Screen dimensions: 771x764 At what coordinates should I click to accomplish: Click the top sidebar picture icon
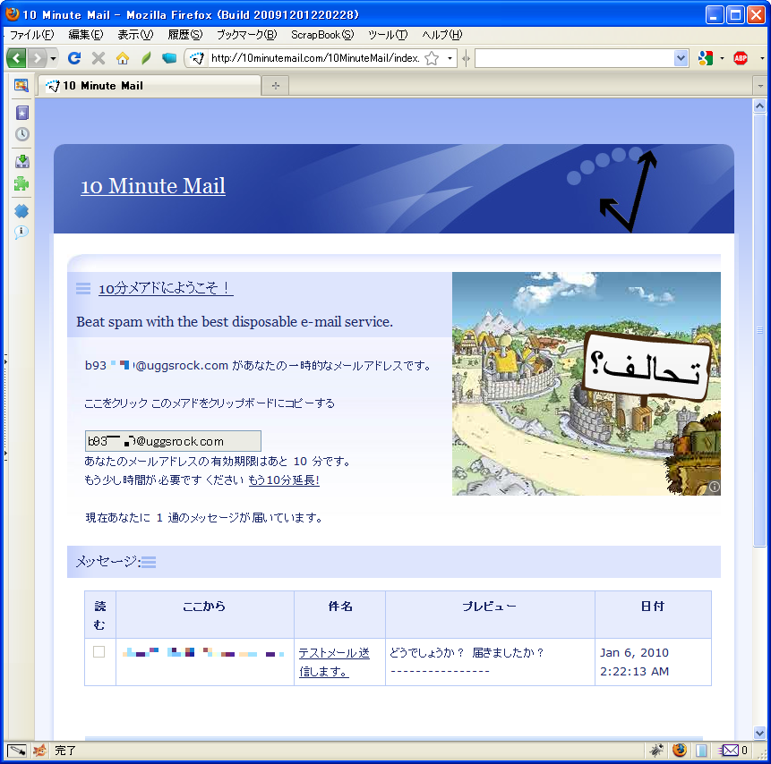(21, 86)
